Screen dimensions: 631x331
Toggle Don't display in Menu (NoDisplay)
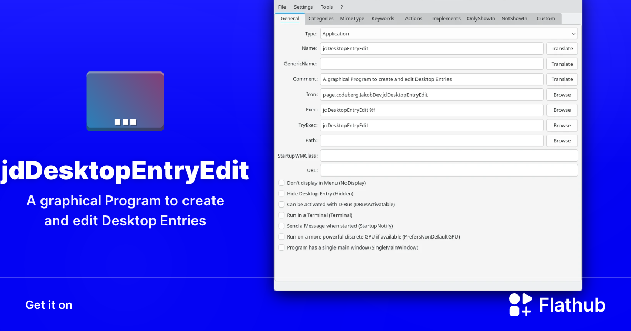(281, 183)
